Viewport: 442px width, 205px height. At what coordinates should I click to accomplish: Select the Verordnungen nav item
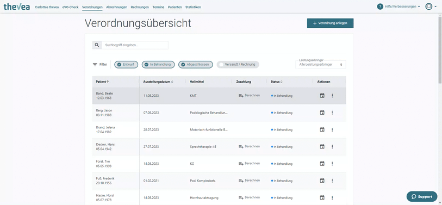pos(92,7)
